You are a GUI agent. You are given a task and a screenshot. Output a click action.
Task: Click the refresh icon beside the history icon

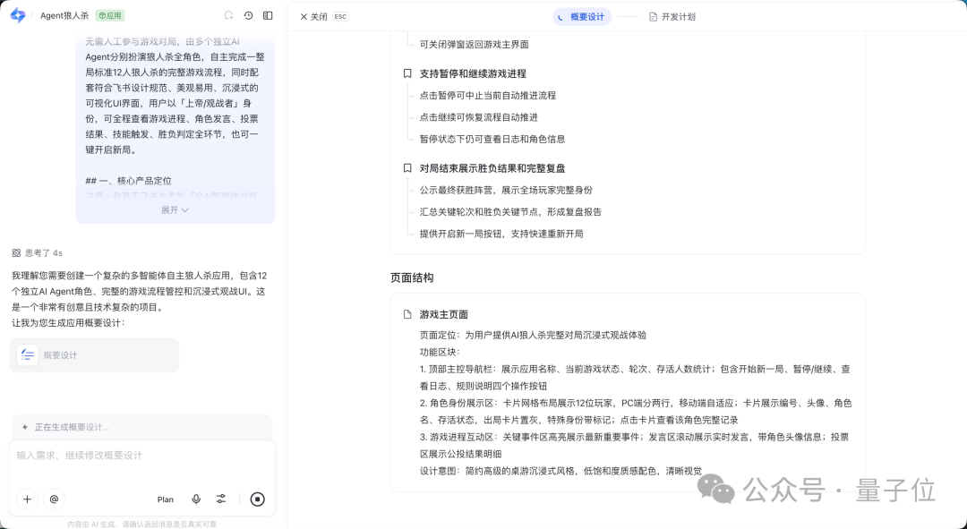pos(229,15)
